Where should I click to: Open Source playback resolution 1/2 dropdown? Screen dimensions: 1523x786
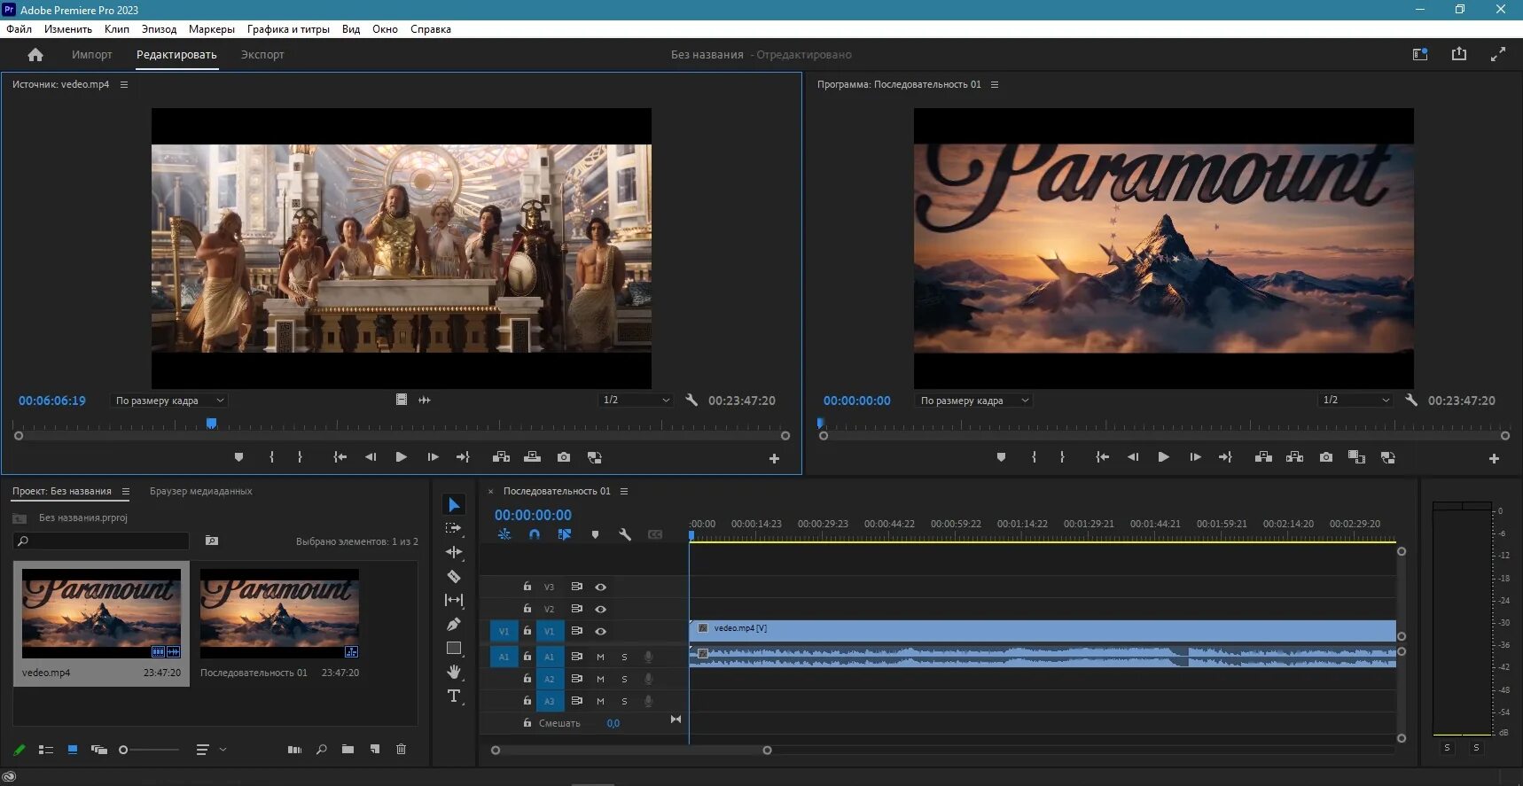point(636,401)
